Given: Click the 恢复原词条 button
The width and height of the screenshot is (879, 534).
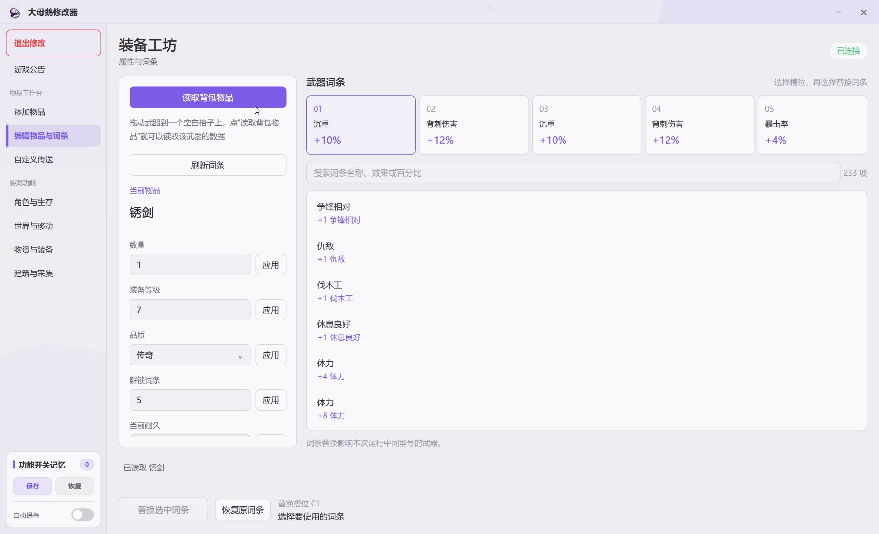Looking at the screenshot, I should pos(243,510).
